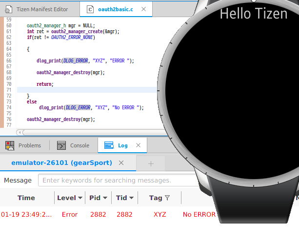Click the Console terminal icon
The height and width of the screenshot is (244, 299).
pyautogui.click(x=61, y=145)
